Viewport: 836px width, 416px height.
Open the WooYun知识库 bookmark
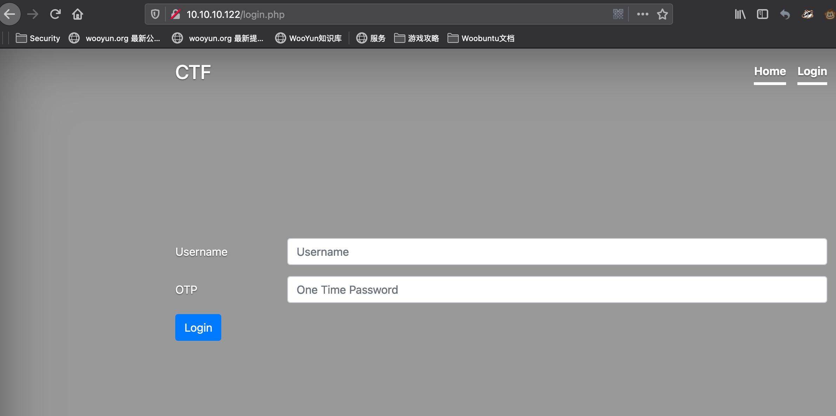click(x=308, y=38)
